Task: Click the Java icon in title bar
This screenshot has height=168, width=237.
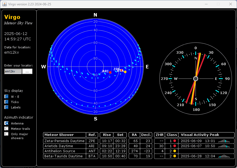Action: point(5,4)
